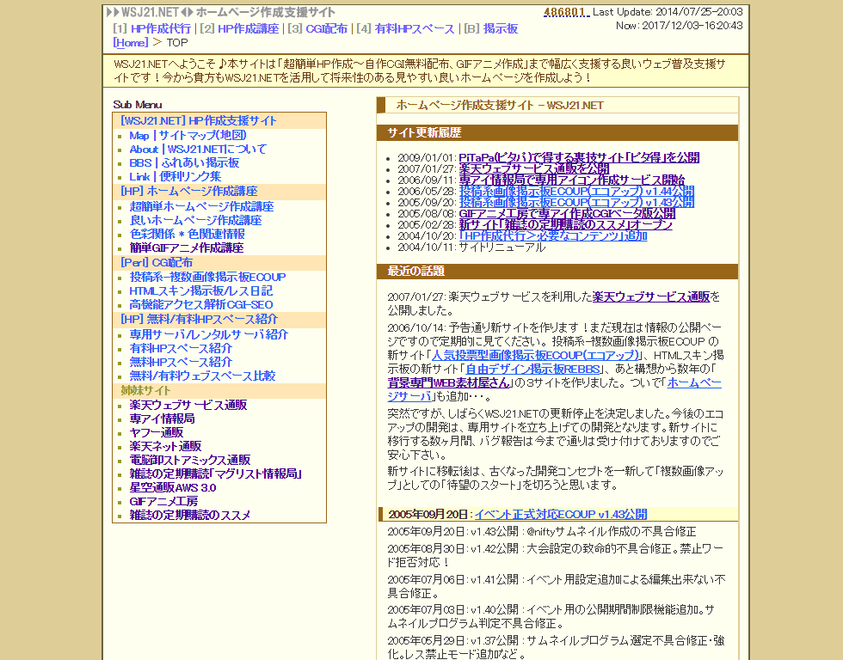Open the 掲示板 top navigation link
This screenshot has width=843, height=660.
click(500, 28)
